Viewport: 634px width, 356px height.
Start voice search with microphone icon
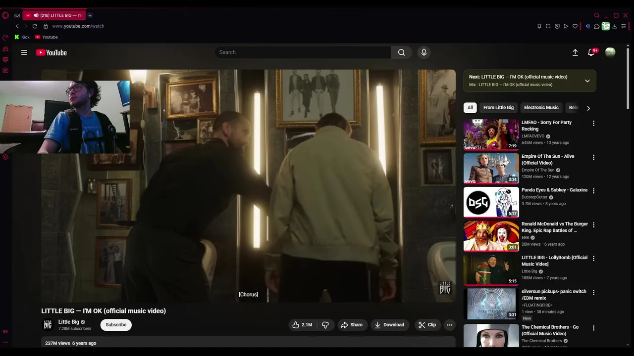pos(424,52)
